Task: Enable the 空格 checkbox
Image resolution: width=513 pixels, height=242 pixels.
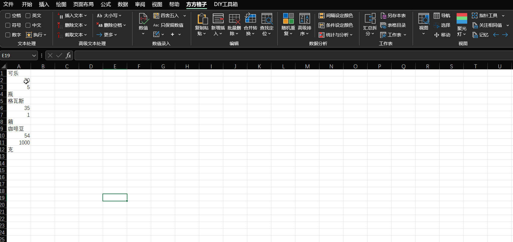Action: coord(8,16)
